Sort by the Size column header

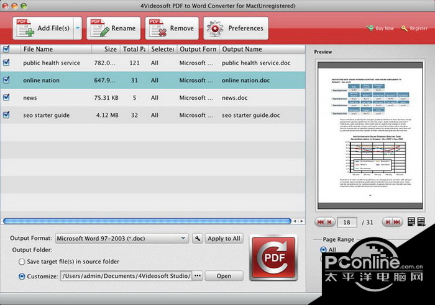[106, 49]
